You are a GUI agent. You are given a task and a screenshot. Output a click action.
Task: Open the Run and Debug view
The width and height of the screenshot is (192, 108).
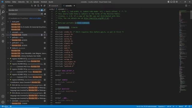(x=3, y=24)
